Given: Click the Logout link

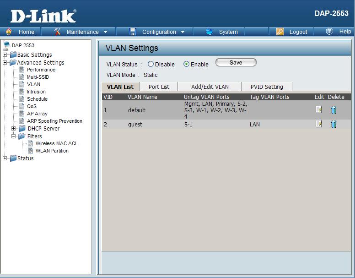Looking at the screenshot, I should pyautogui.click(x=298, y=32).
